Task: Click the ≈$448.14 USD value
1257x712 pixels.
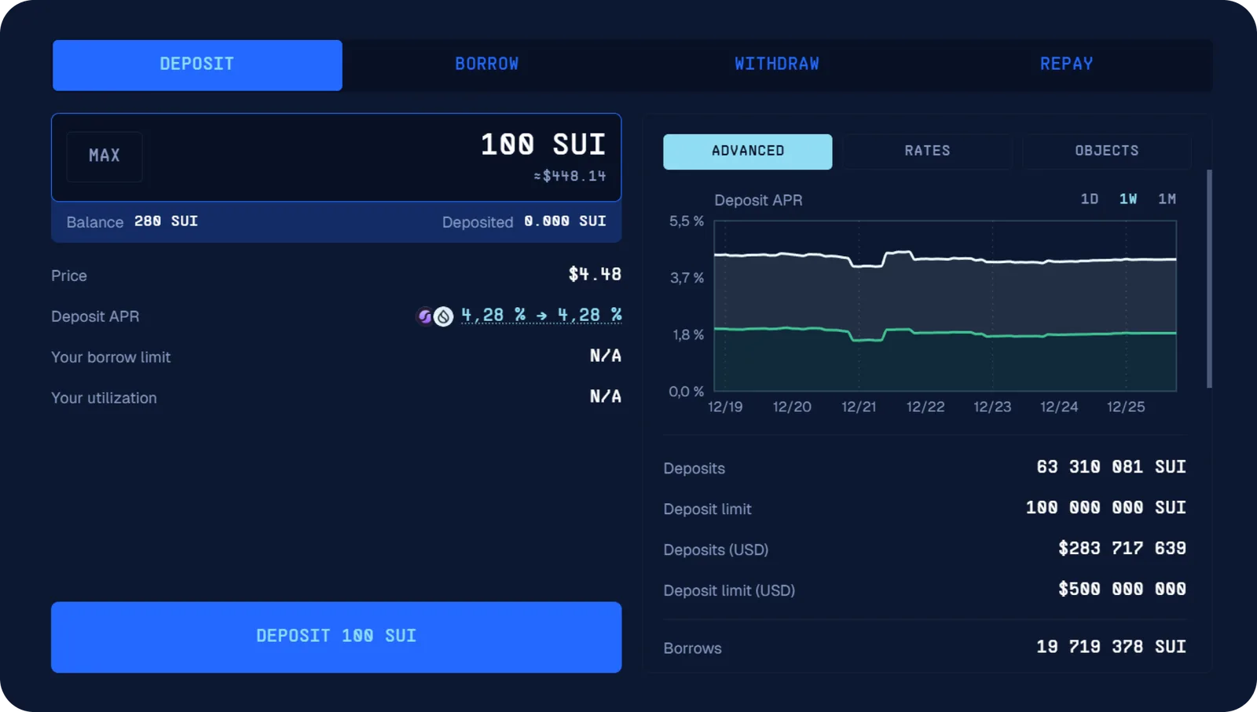Action: [570, 177]
